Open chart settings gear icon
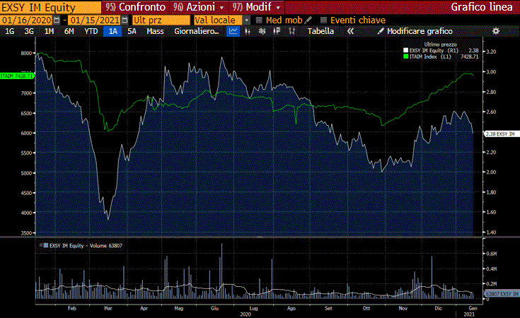520x318 pixels. (496, 31)
